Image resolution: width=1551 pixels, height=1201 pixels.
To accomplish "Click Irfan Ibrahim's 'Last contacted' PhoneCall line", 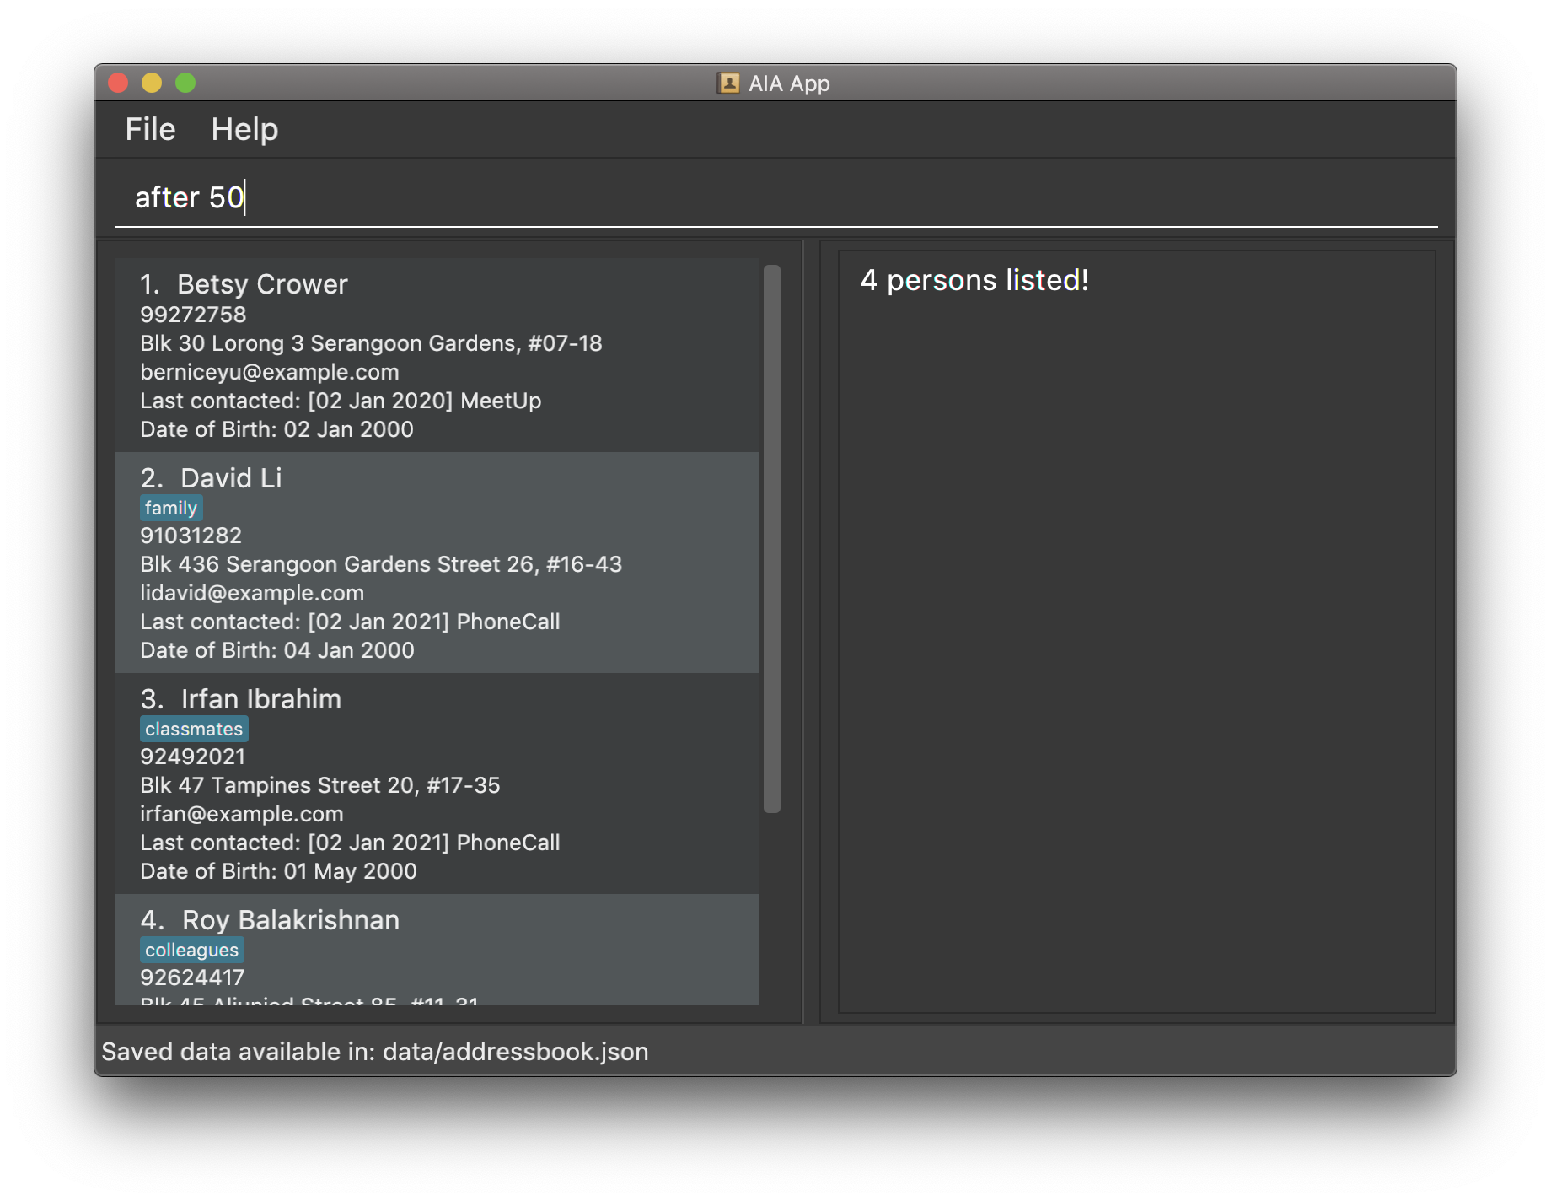I will pos(350,843).
